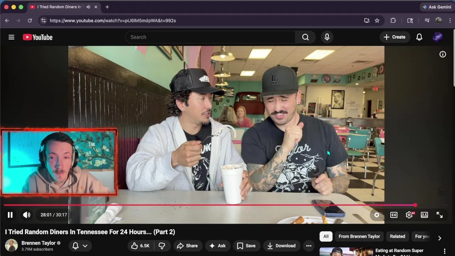Click the 3.79M subscribers text

pyautogui.click(x=37, y=249)
